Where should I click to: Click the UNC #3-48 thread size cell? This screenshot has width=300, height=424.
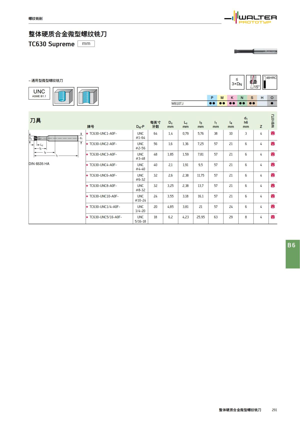coord(140,156)
